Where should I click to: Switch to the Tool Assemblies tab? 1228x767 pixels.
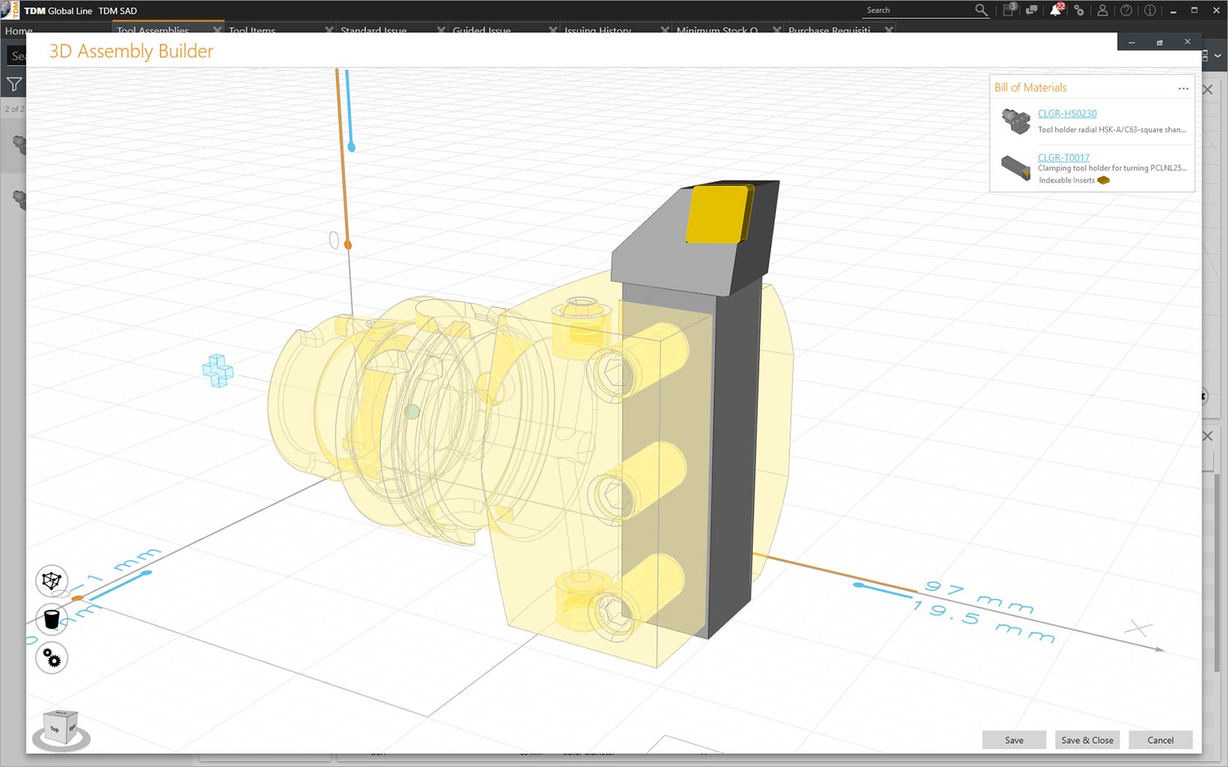153,30
